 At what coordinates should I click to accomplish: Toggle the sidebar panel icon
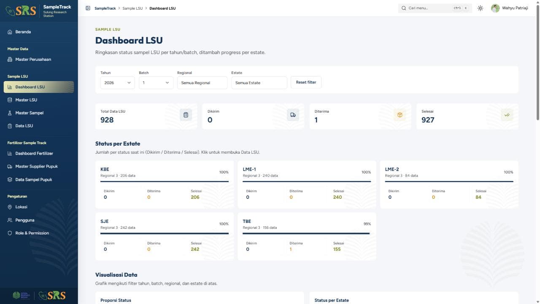88,8
